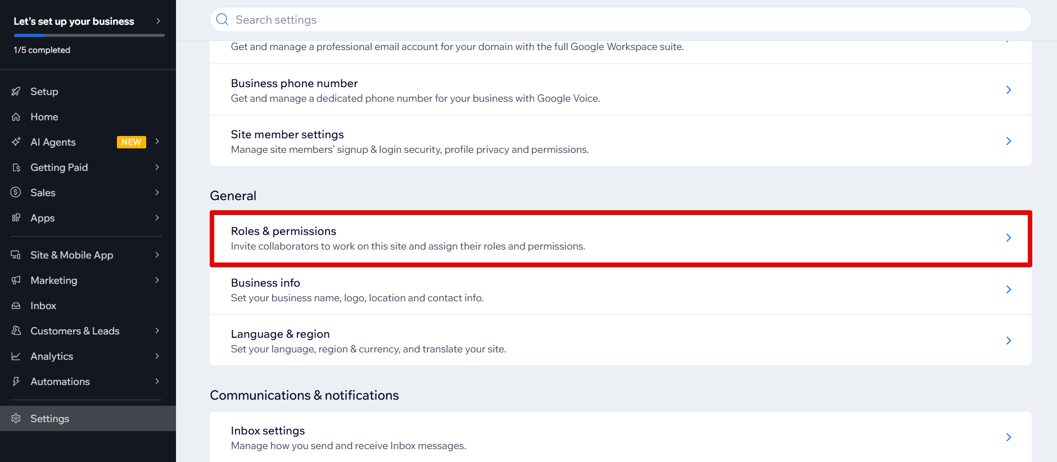This screenshot has width=1057, height=462.
Task: Click the AI Agents sparkle icon
Action: tap(16, 142)
